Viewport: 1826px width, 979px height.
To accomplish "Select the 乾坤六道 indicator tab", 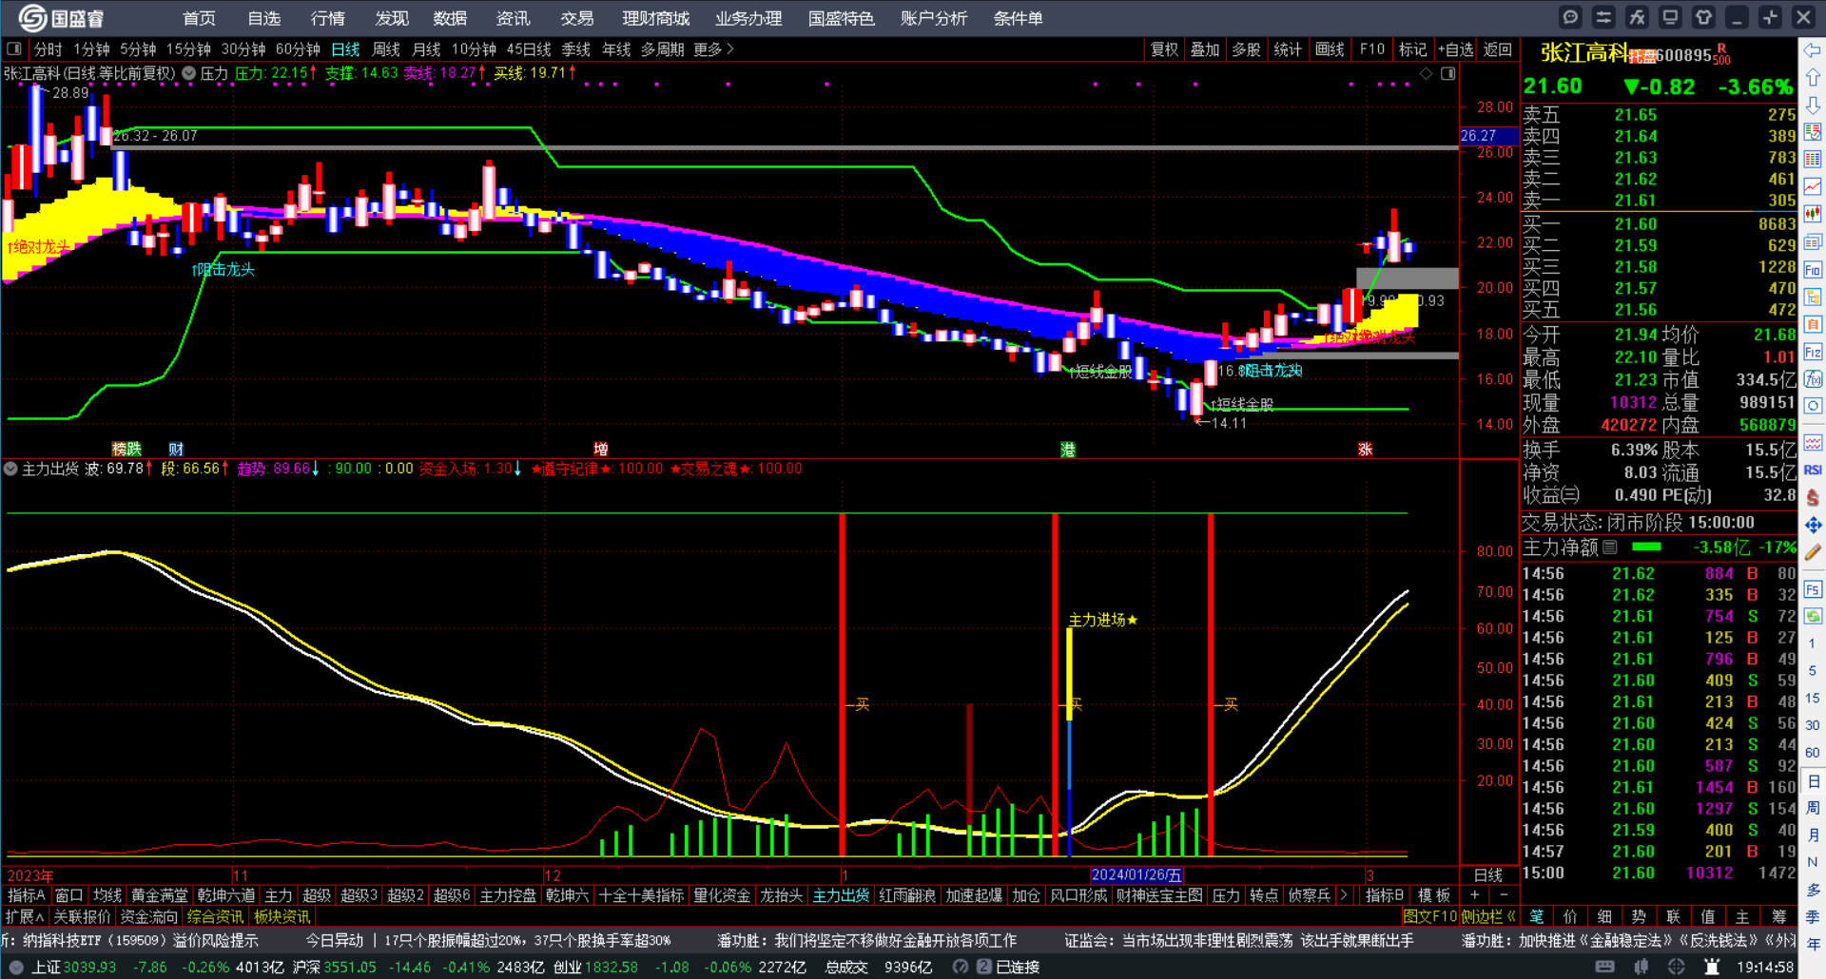I will pyautogui.click(x=225, y=895).
